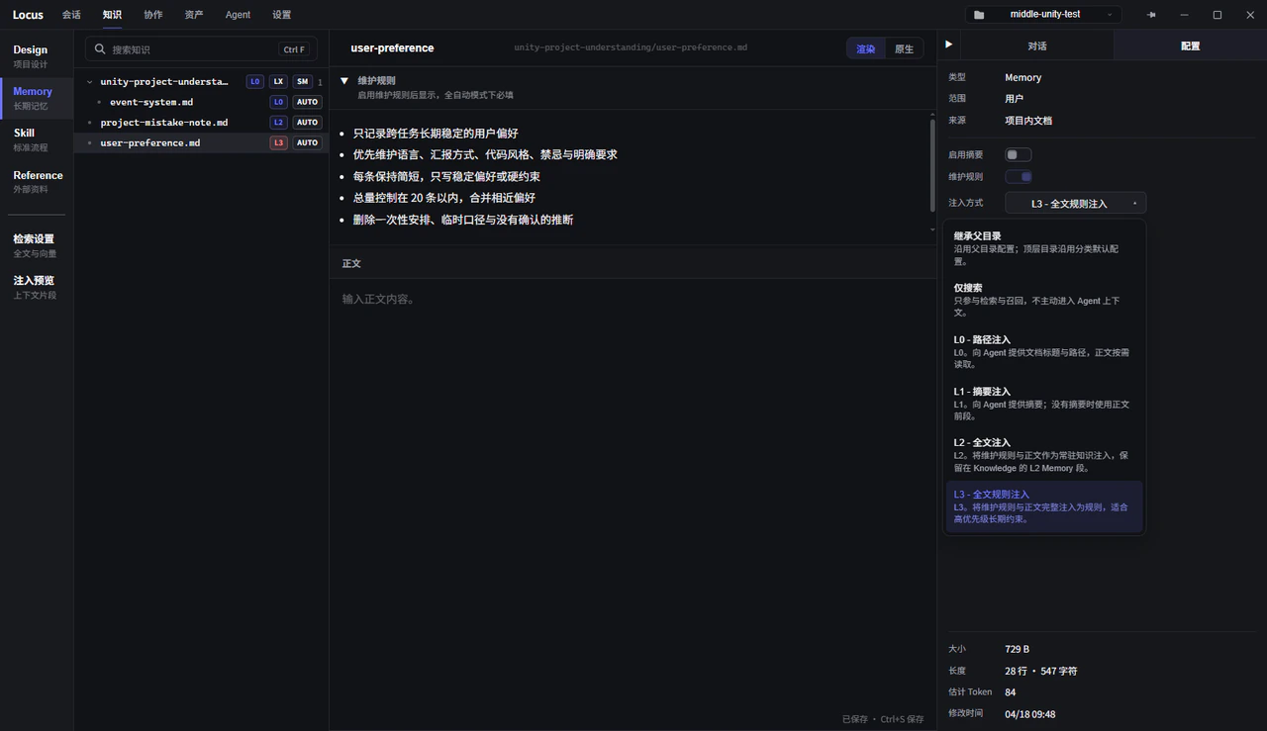Open event-system.md in the tree
1267x731 pixels.
pos(151,102)
